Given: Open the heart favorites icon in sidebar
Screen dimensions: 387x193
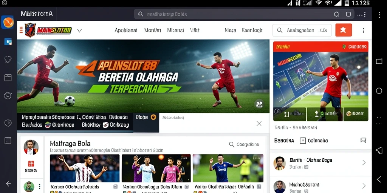Looking at the screenshot, I should tap(8, 59).
